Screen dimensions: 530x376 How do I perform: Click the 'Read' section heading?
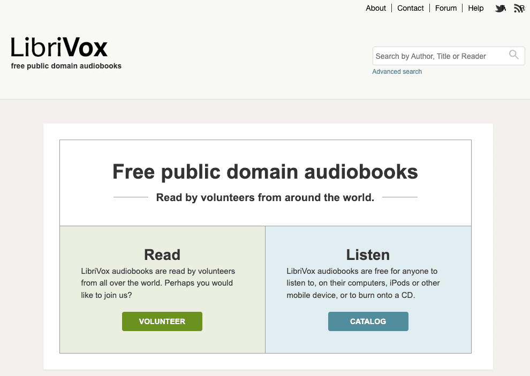162,255
